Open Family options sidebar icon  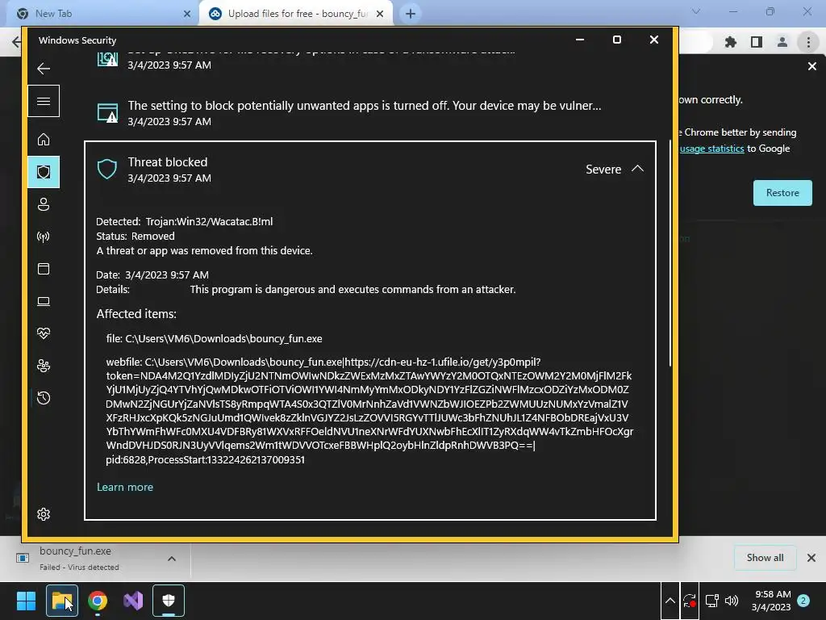click(x=44, y=366)
